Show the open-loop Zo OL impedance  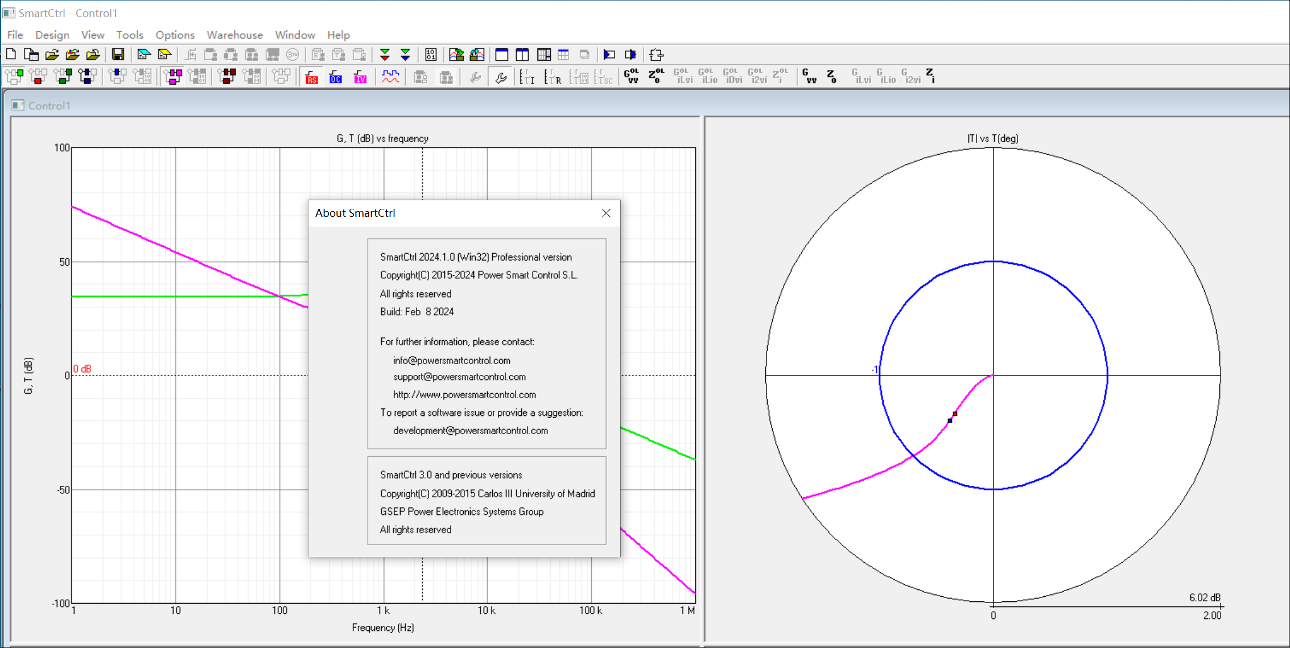[656, 76]
